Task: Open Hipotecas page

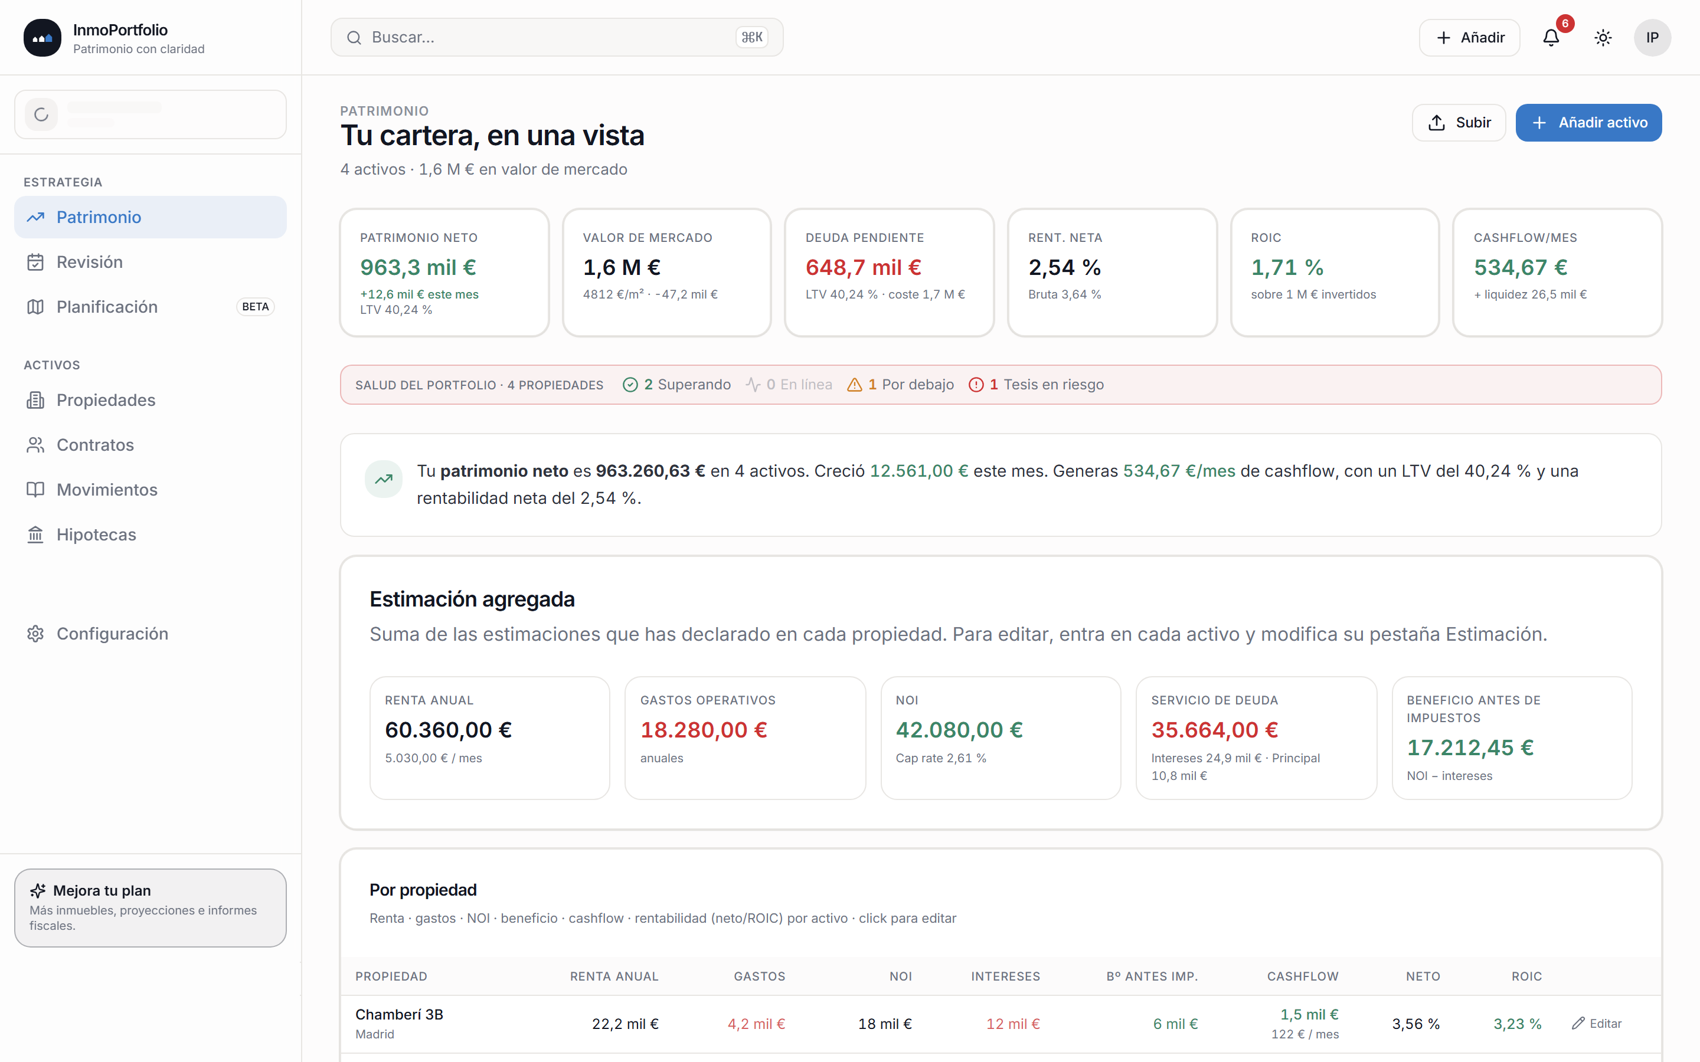Action: tap(151, 535)
